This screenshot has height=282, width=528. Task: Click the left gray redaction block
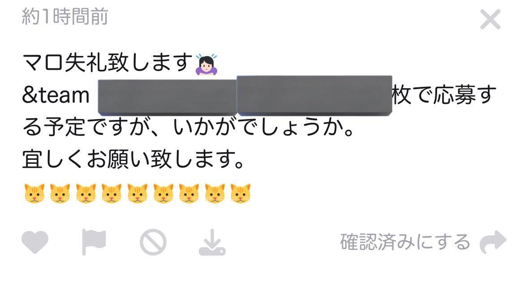[x=167, y=97]
